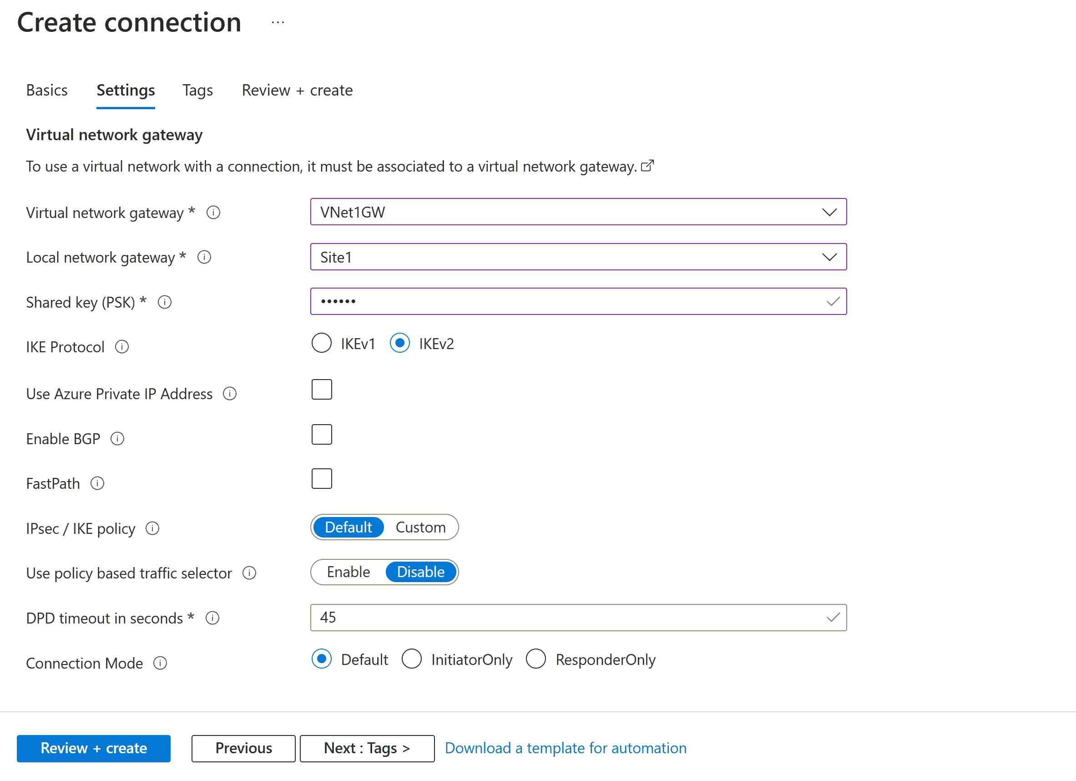Enable policy based traffic selector
This screenshot has width=1076, height=781.
(x=348, y=572)
